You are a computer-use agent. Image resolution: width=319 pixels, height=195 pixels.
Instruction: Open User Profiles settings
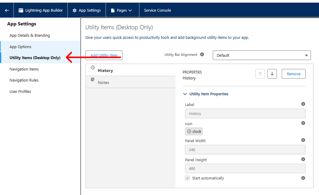pos(20,92)
